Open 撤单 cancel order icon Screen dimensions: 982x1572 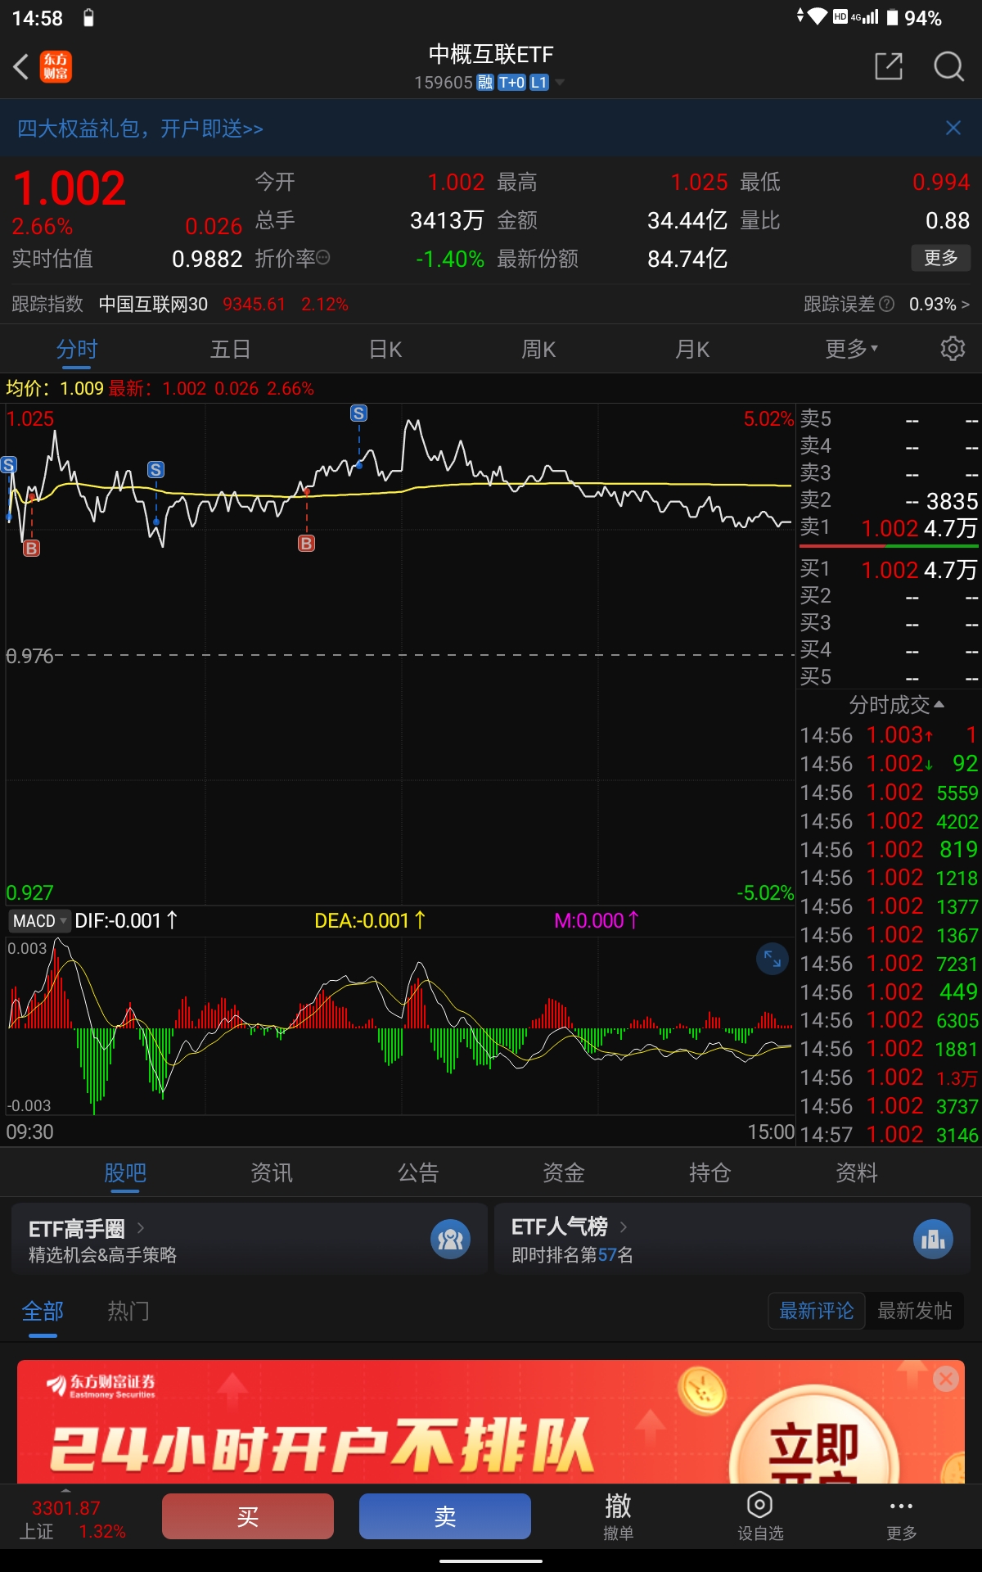coord(618,1516)
